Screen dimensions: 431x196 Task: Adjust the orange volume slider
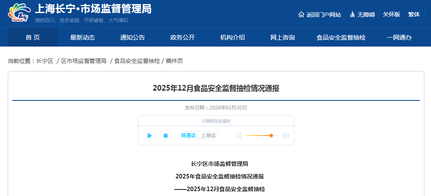(x=271, y=136)
